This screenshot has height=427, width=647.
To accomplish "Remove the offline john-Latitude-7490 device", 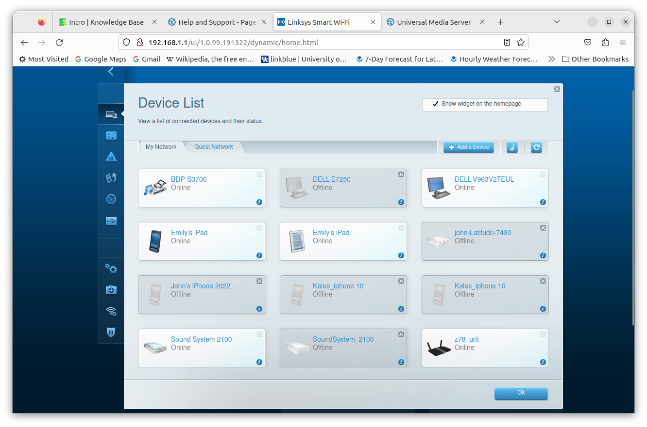I will pyautogui.click(x=543, y=228).
